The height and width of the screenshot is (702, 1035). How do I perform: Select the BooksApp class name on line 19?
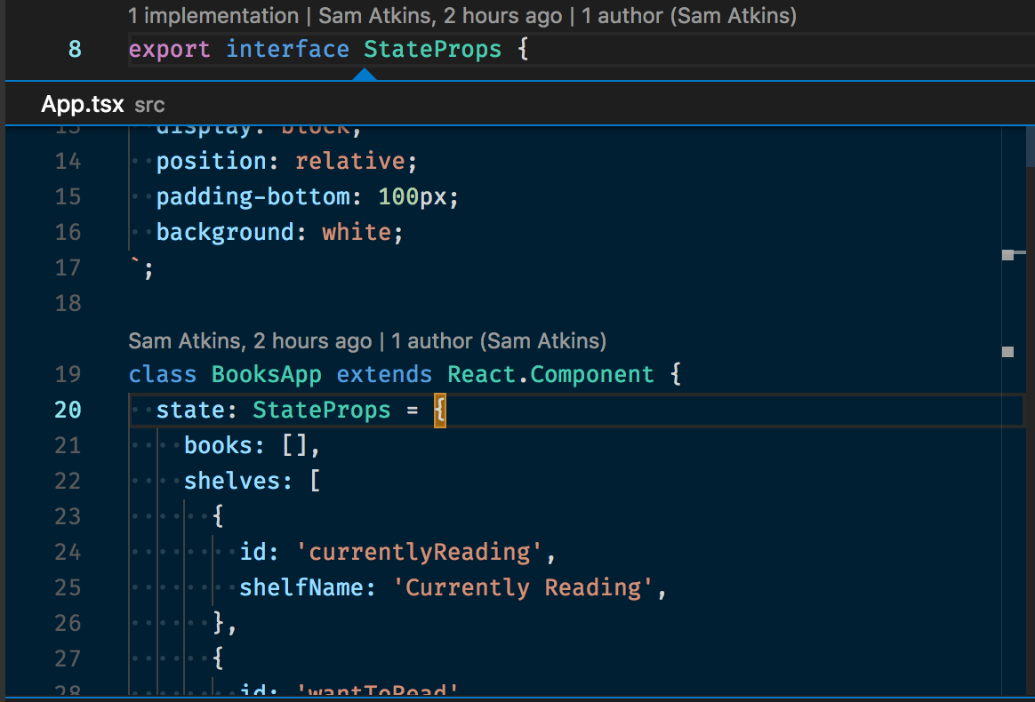(266, 374)
